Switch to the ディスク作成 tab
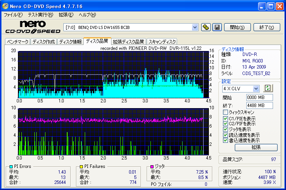 [x=44, y=42]
